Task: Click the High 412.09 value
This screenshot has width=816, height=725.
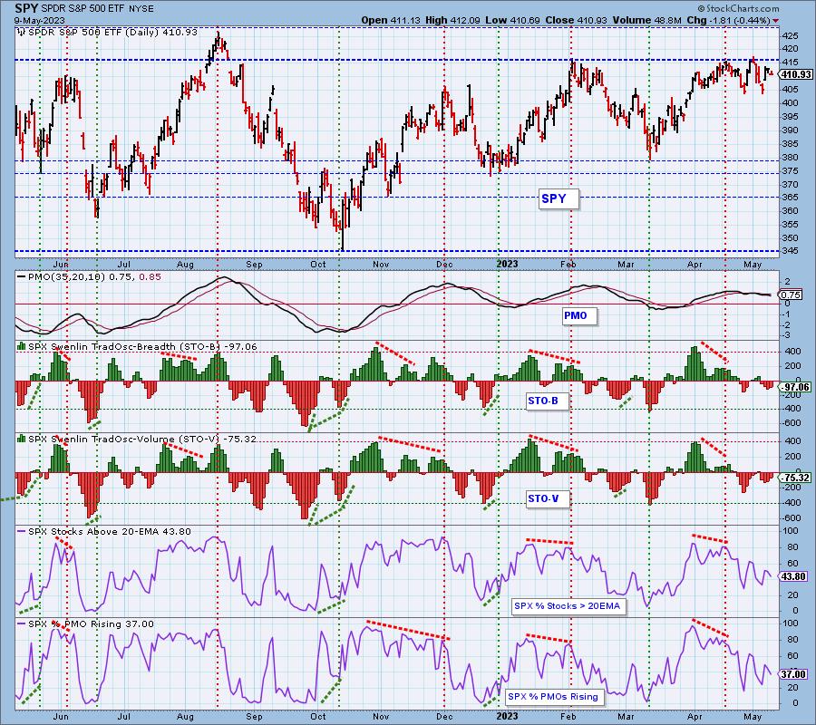Action: click(452, 20)
